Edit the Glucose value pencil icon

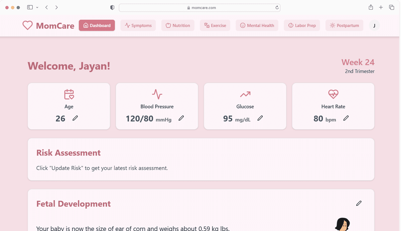260,118
